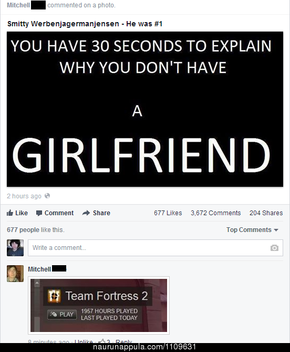
Task: Click the 2 hours ago timestamp
Action: point(24,196)
